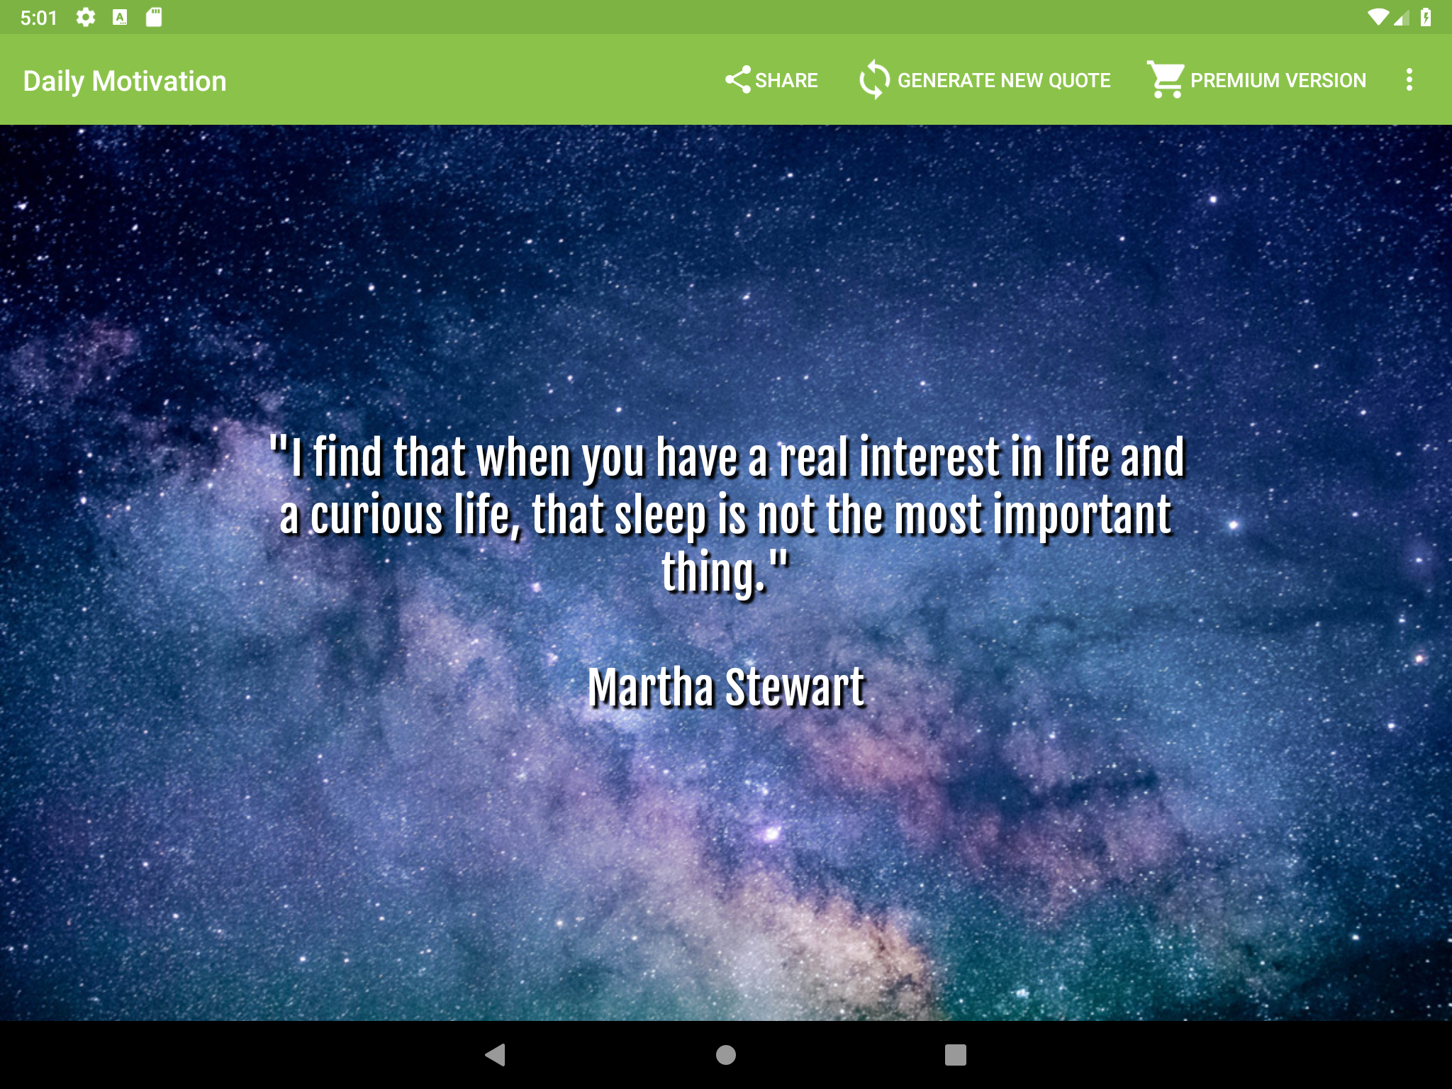The width and height of the screenshot is (1452, 1089).
Task: Tap the Wi-Fi signal status icon
Action: 1378,17
